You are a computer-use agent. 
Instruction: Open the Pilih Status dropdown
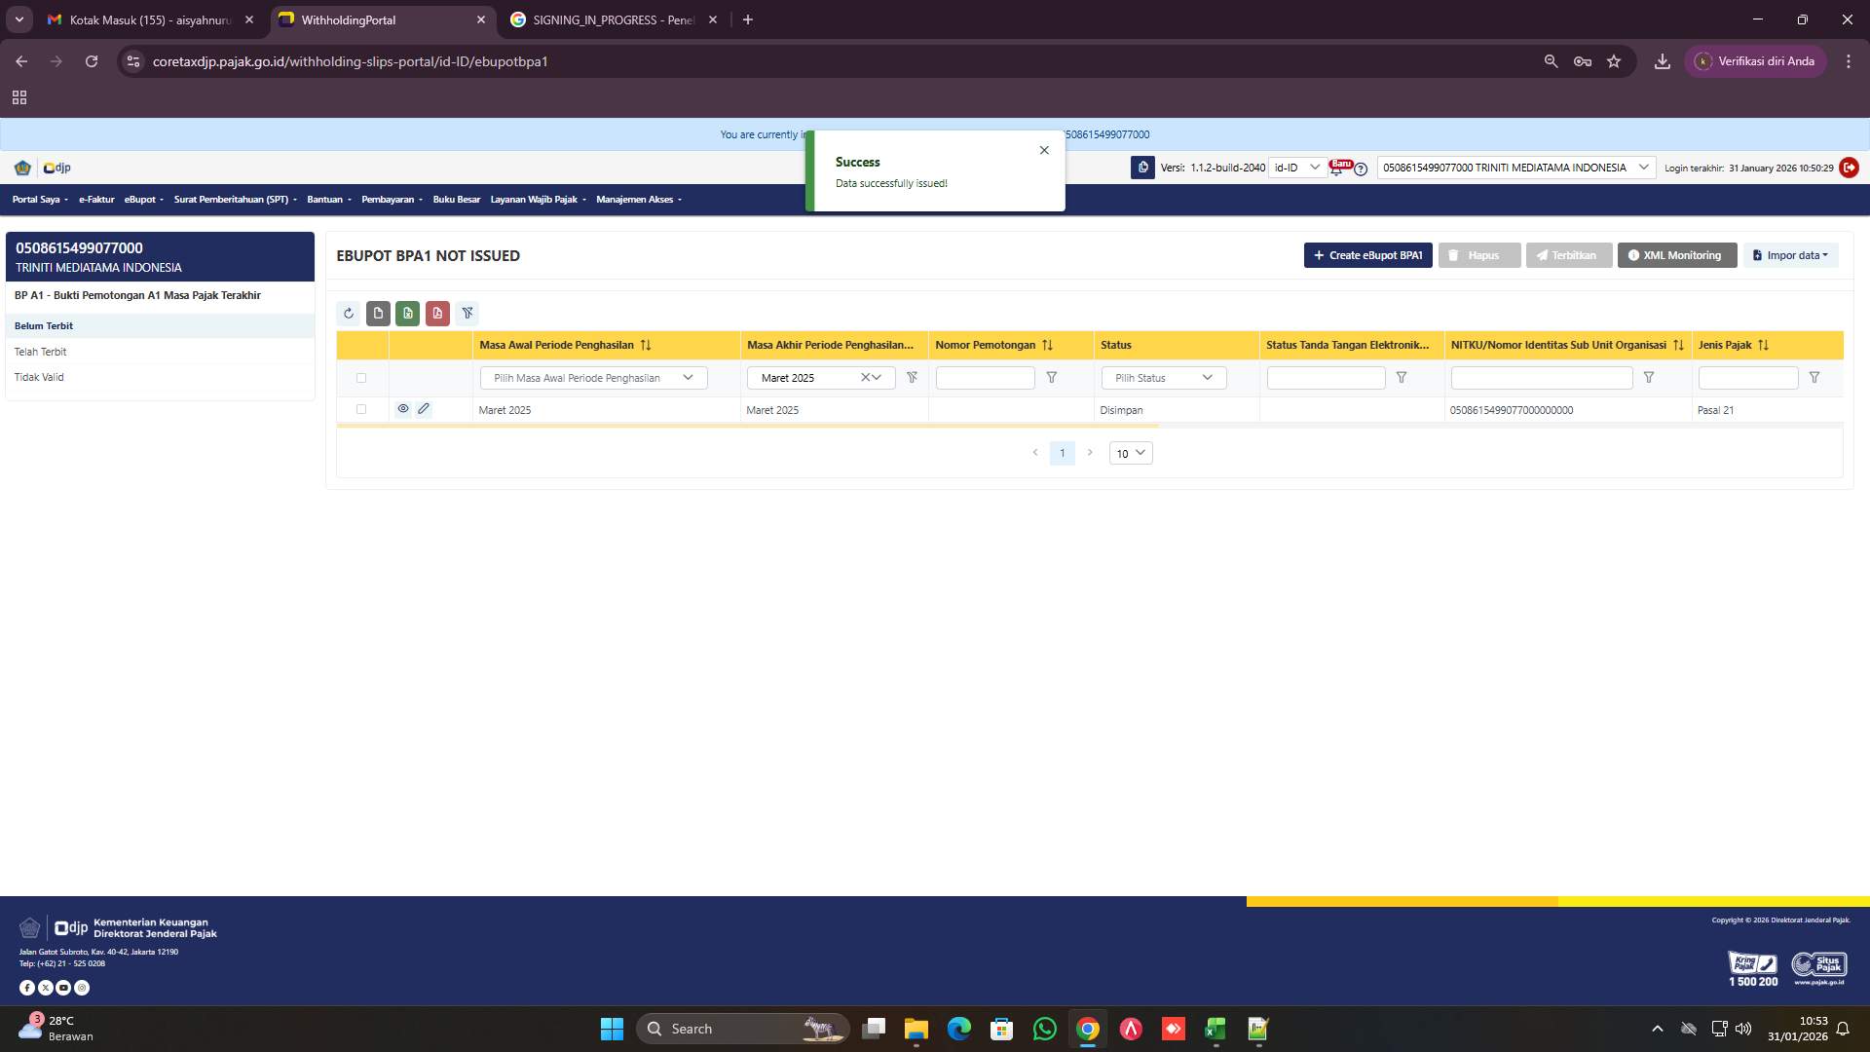(1163, 377)
